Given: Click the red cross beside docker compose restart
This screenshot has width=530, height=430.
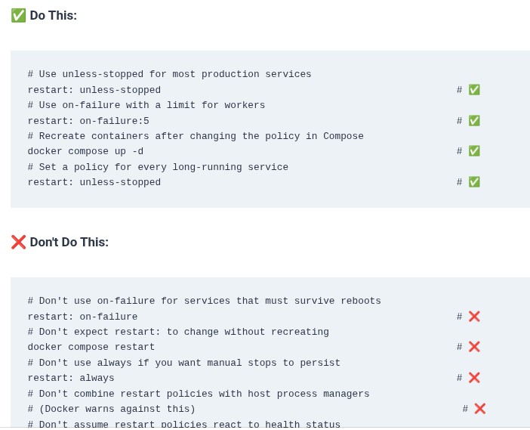Looking at the screenshot, I should 474,347.
